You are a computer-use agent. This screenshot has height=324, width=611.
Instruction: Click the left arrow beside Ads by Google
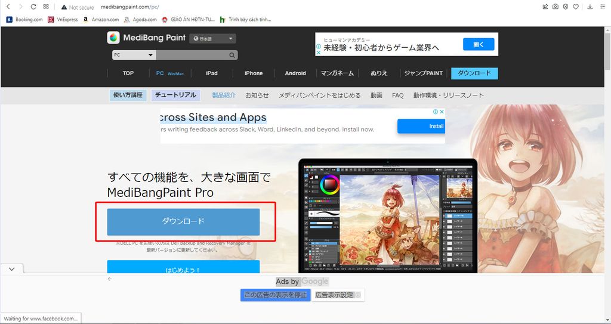point(110,279)
